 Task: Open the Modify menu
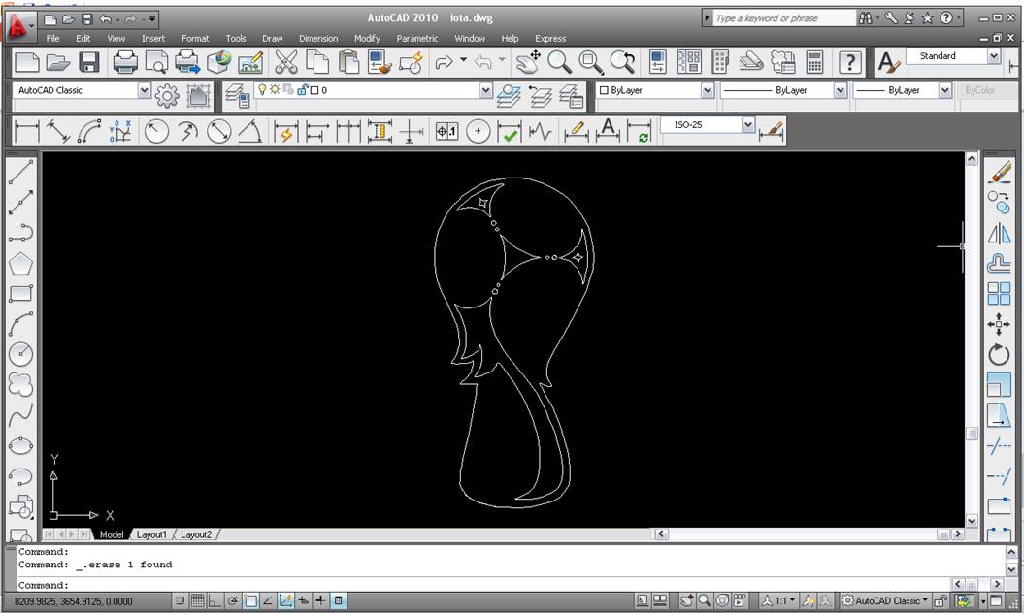coord(367,39)
